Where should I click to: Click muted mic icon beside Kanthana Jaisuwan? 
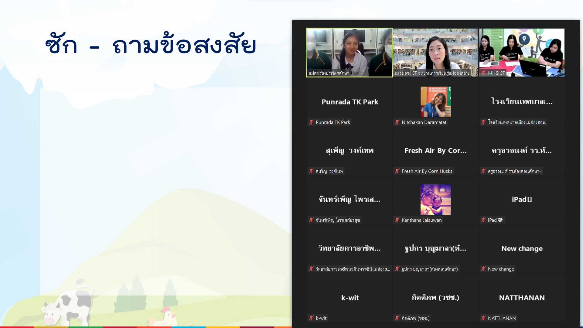coord(397,220)
